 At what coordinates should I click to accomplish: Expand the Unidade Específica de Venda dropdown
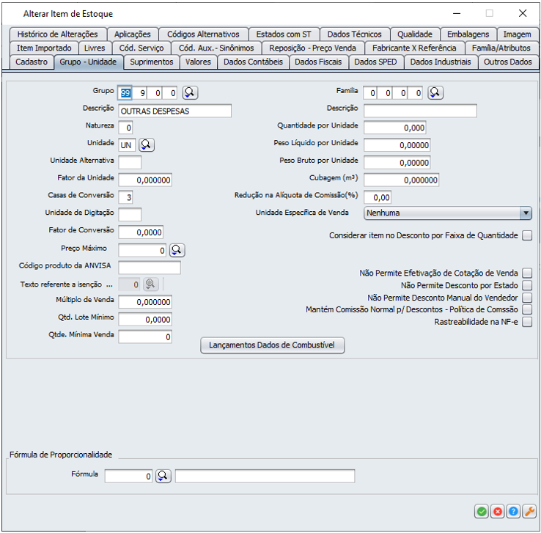pos(526,213)
